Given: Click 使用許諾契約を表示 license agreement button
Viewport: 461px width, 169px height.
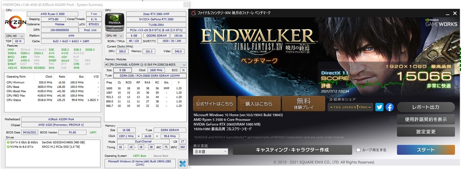Looking at the screenshot, I should pos(425,120).
